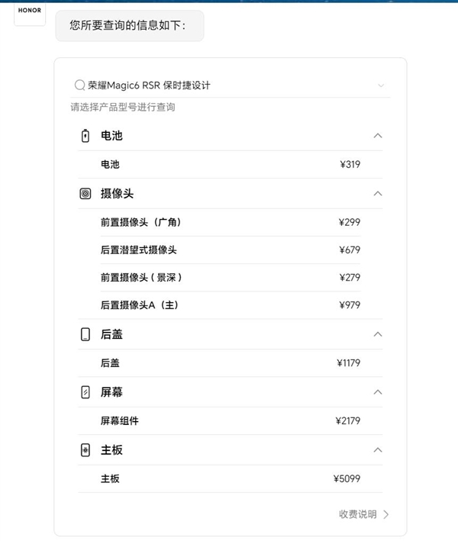Click the HONOR logo avatar
458x541 pixels.
coord(30,11)
